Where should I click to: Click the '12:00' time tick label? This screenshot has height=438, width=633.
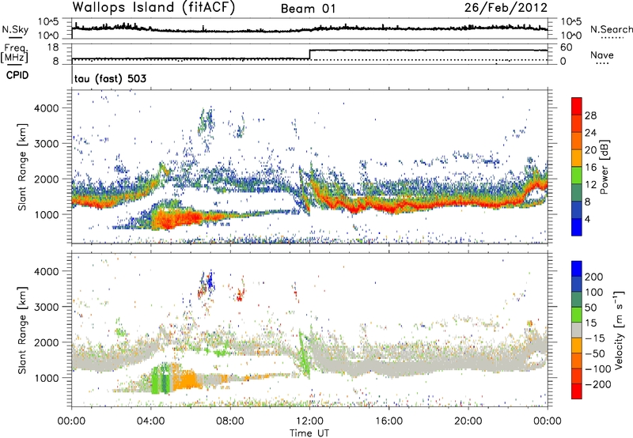tap(309, 421)
